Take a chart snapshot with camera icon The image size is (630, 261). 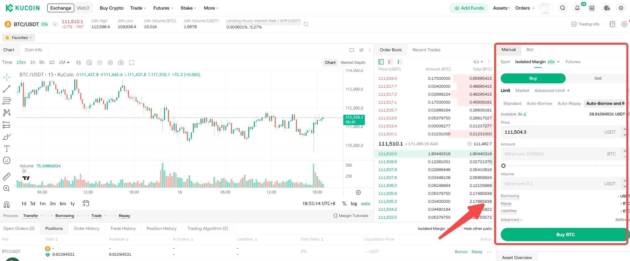(x=121, y=63)
